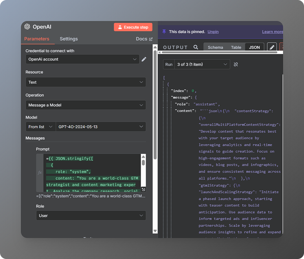Click the "index" key in JSON output
The width and height of the screenshot is (304, 259).
[x=178, y=91]
